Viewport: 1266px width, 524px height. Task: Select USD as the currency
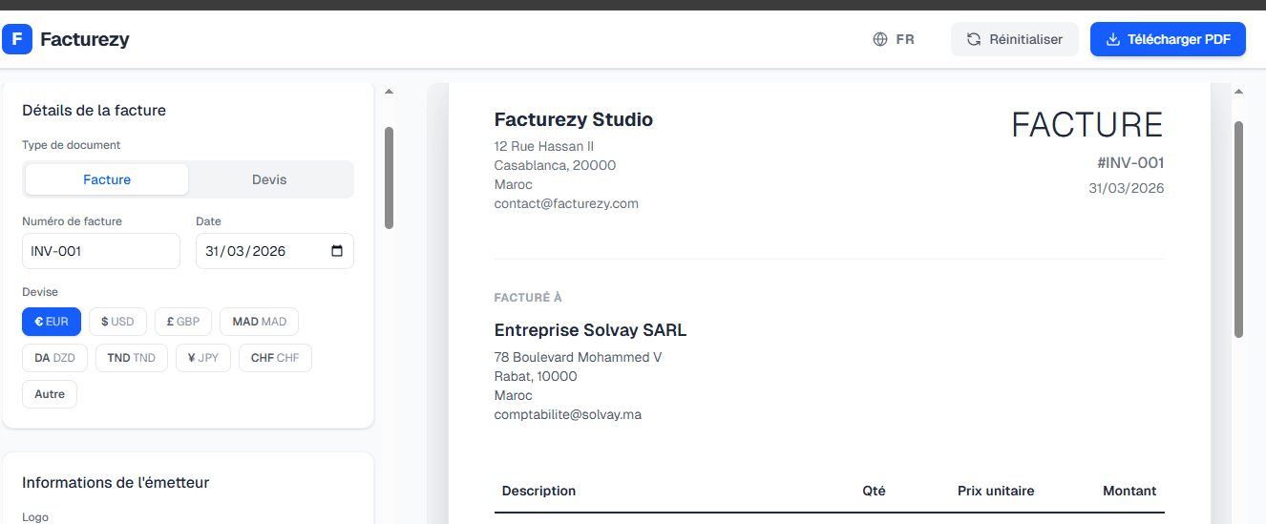(117, 322)
